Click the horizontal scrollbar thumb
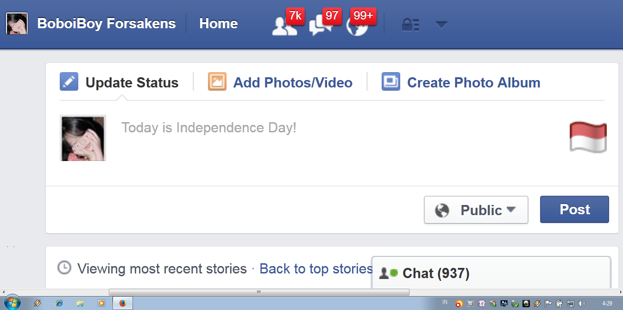 click(x=259, y=292)
